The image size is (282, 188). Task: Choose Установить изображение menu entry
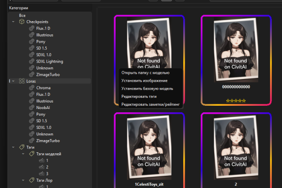click(x=151, y=80)
